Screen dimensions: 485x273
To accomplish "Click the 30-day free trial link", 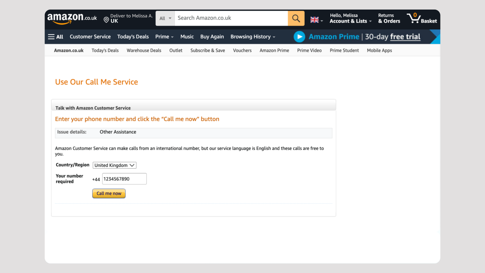I will 392,37.
